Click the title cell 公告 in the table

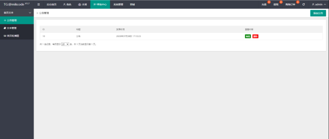[78, 36]
